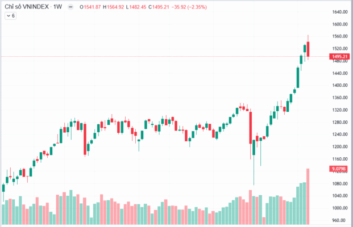This screenshot has height=227, width=353.
Task: Select the 1W interval label in the legend
Action: pyautogui.click(x=57, y=6)
